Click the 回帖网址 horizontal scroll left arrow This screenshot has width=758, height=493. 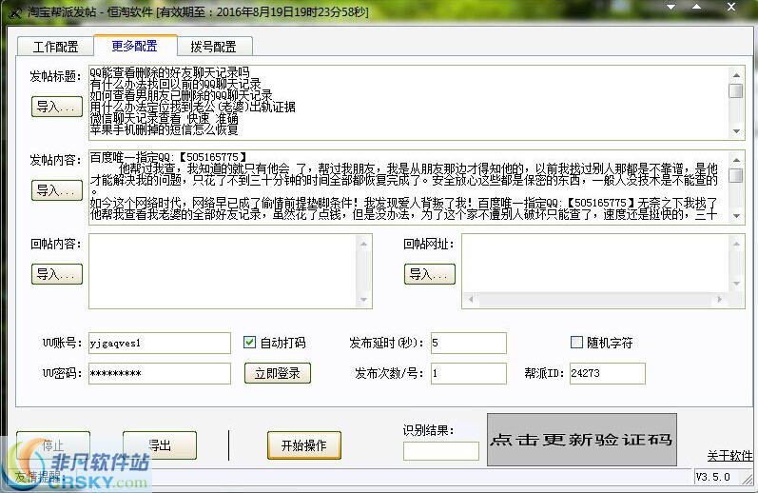[x=471, y=300]
